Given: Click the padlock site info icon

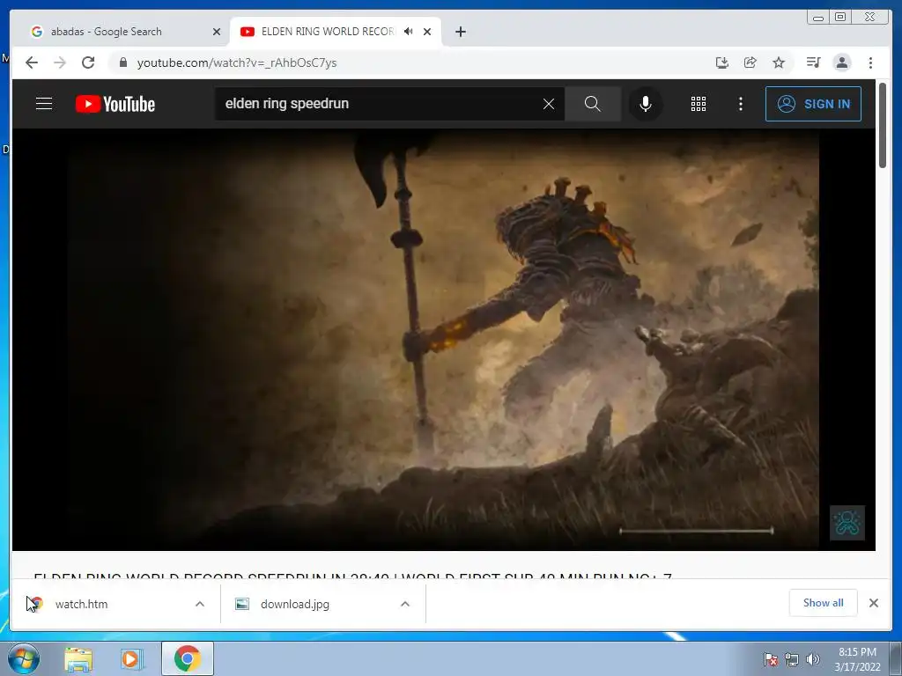Looking at the screenshot, I should tap(122, 62).
